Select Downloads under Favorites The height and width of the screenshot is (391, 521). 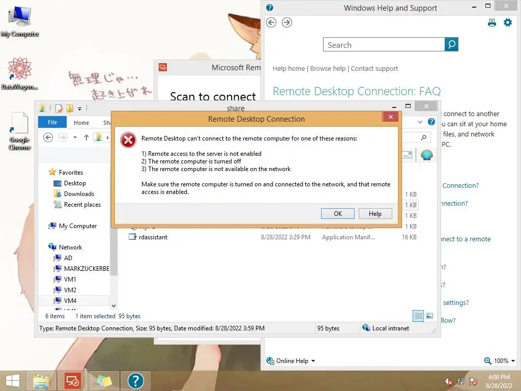tap(74, 194)
